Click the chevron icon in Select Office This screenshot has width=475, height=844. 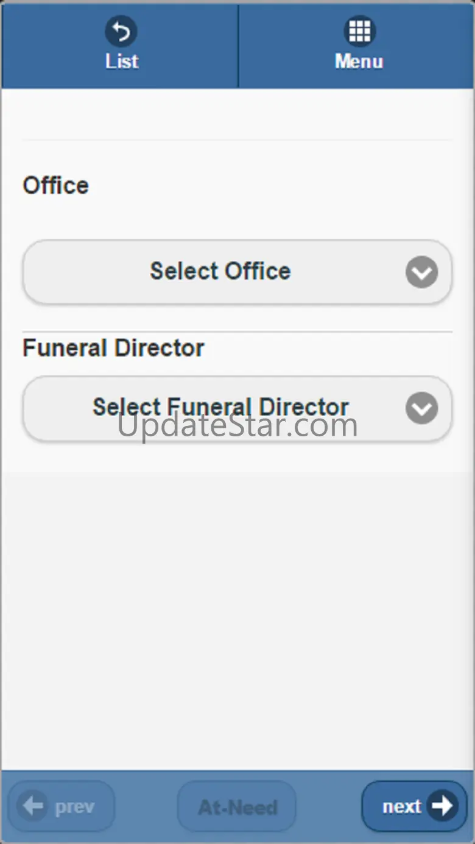pyautogui.click(x=422, y=272)
